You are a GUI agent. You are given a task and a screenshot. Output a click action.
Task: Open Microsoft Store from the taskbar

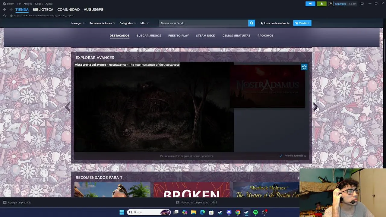[x=211, y=212]
